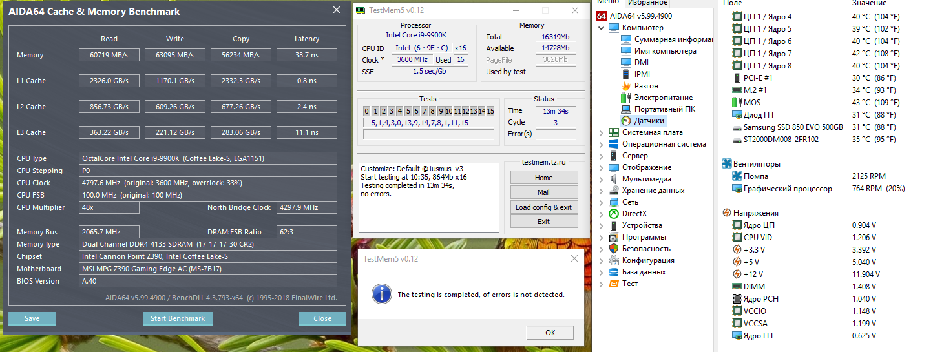The width and height of the screenshot is (933, 352).
Task: Expand the DirectX tree node
Action: click(602, 214)
